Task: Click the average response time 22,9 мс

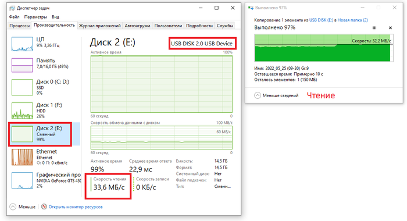Action: pos(141,169)
